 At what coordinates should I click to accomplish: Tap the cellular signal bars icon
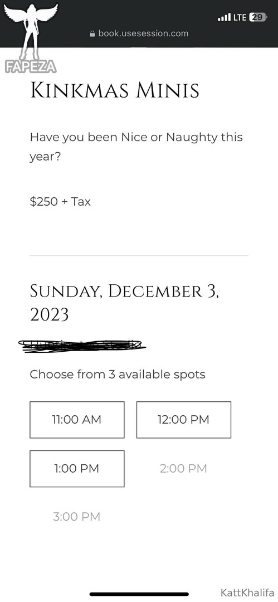(x=224, y=17)
